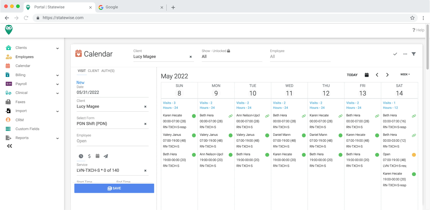
Task: Go to next week arrow
Action: 387,75
